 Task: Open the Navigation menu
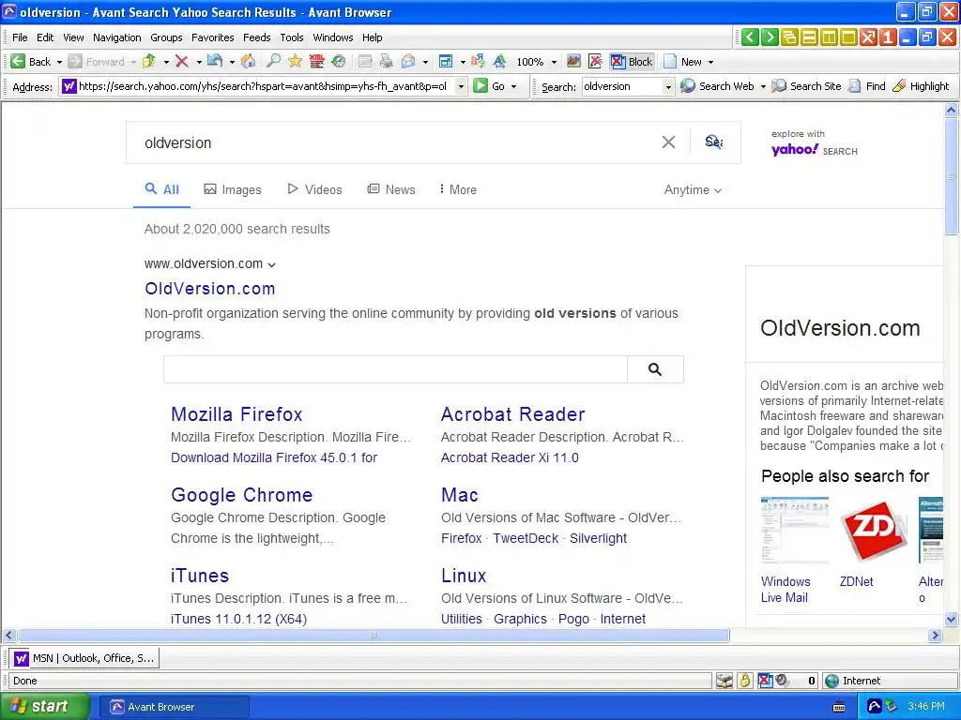point(117,37)
